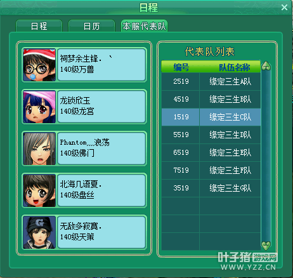Click the grey-haired Phantom player avatar
Screen dimensions: 293x278
pos(39,149)
